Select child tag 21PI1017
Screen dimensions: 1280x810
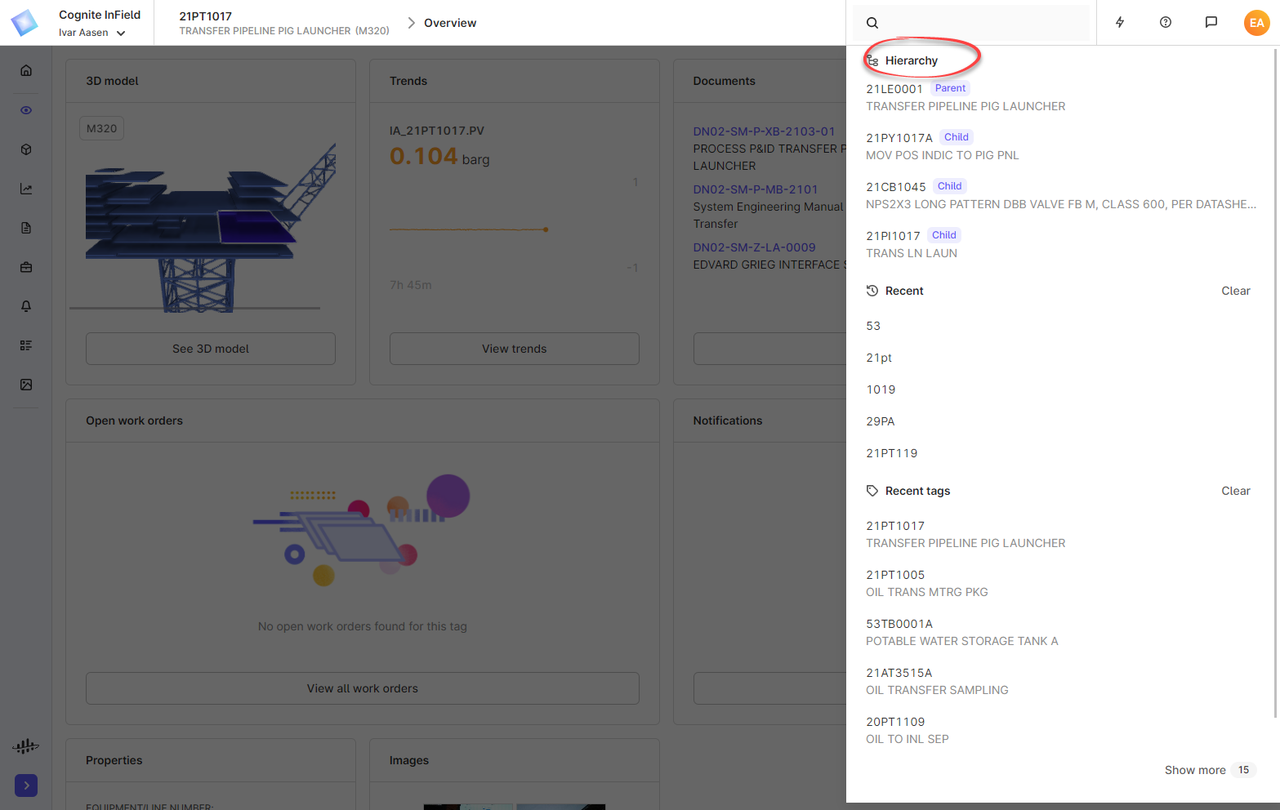point(1061,244)
